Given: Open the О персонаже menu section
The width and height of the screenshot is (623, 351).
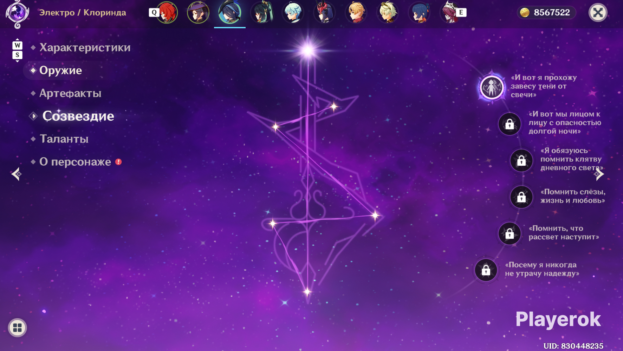Looking at the screenshot, I should coord(75,162).
